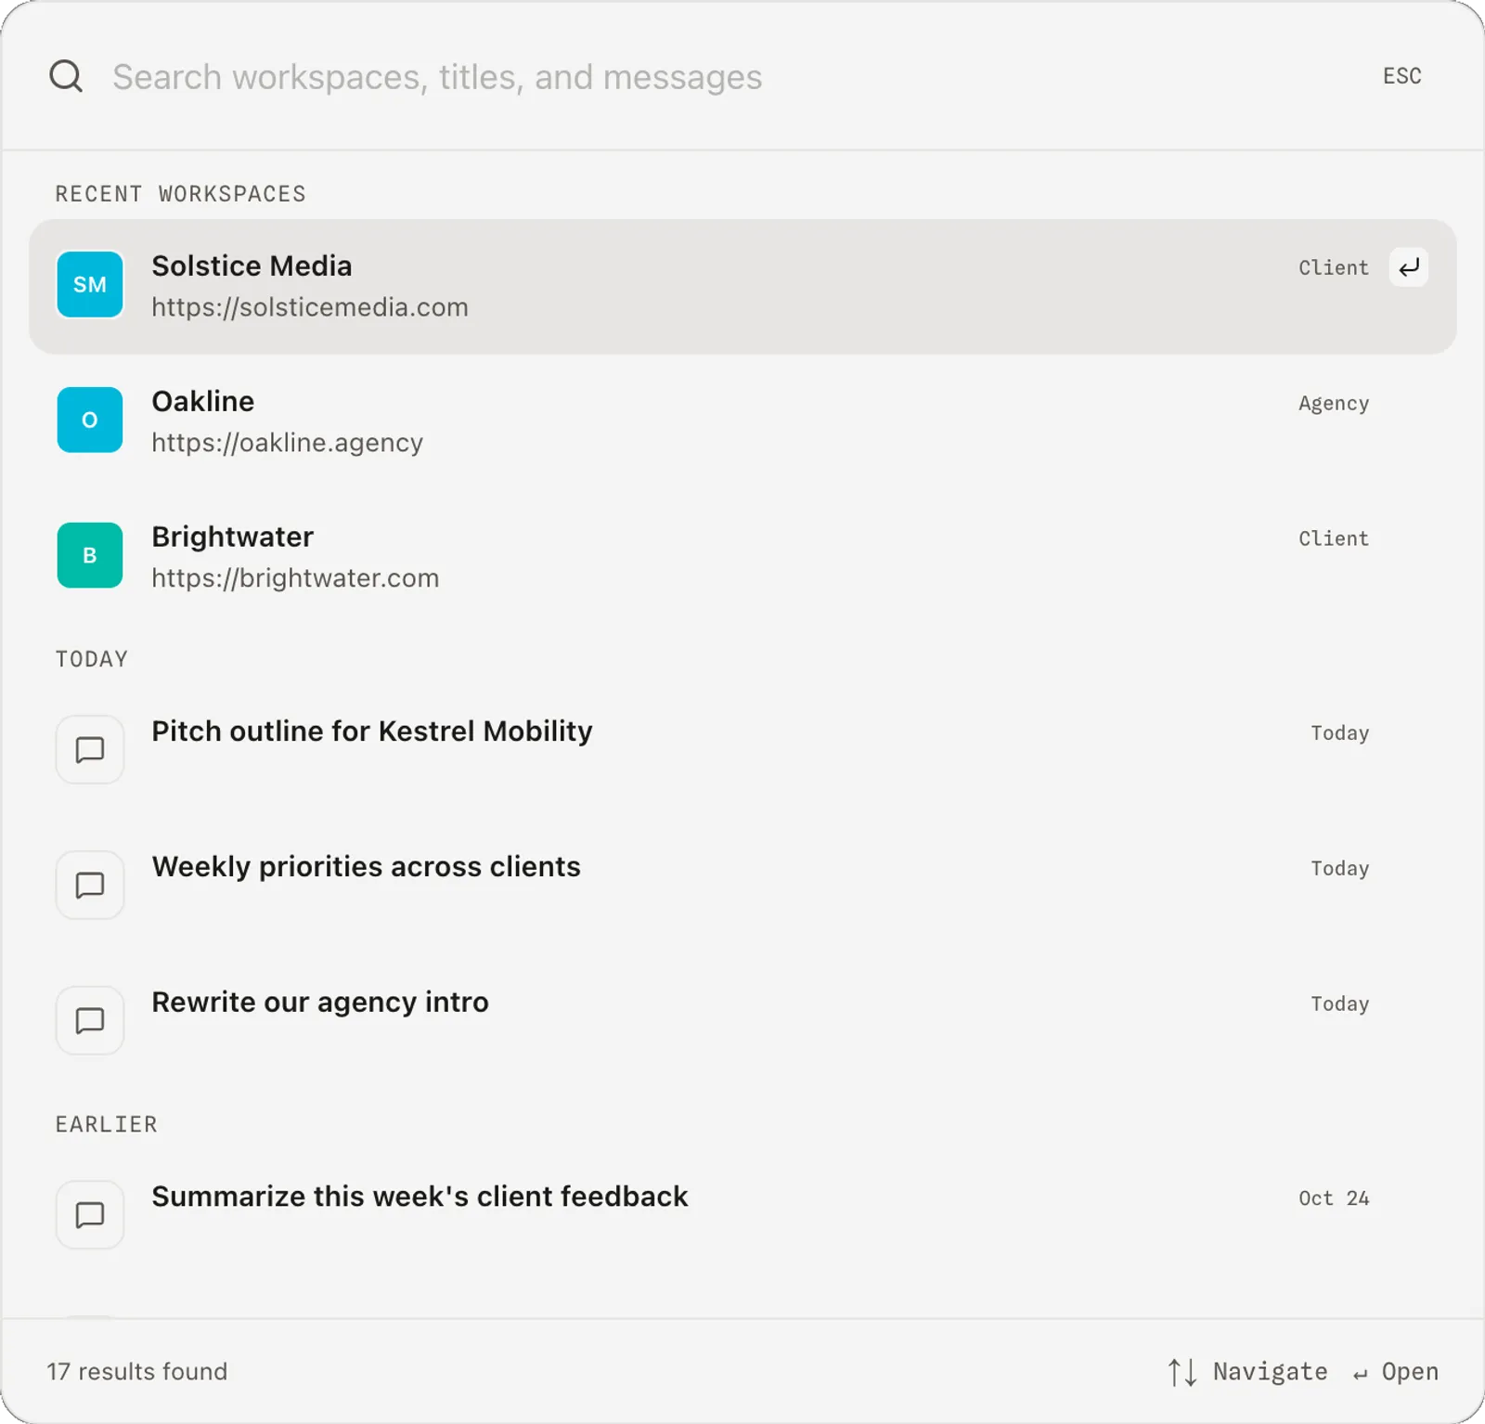The width and height of the screenshot is (1485, 1424).
Task: Click the Oct 24 date label
Action: [1333, 1198]
